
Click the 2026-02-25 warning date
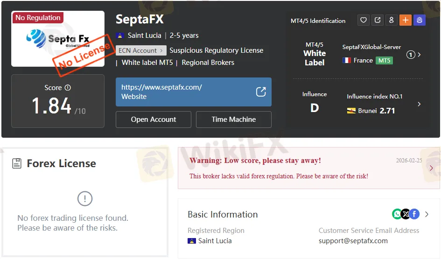pyautogui.click(x=409, y=161)
